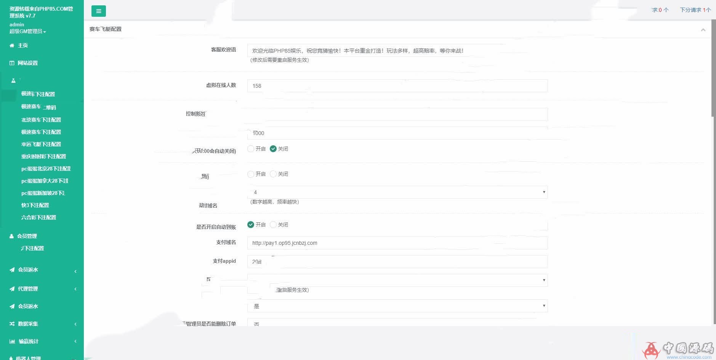
Task: Go to 主页 via its home icon
Action: [12, 45]
